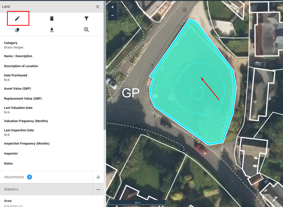Click the zoom-to-feature magnifier icon
Image resolution: width=283 pixels, height=207 pixels.
86,30
